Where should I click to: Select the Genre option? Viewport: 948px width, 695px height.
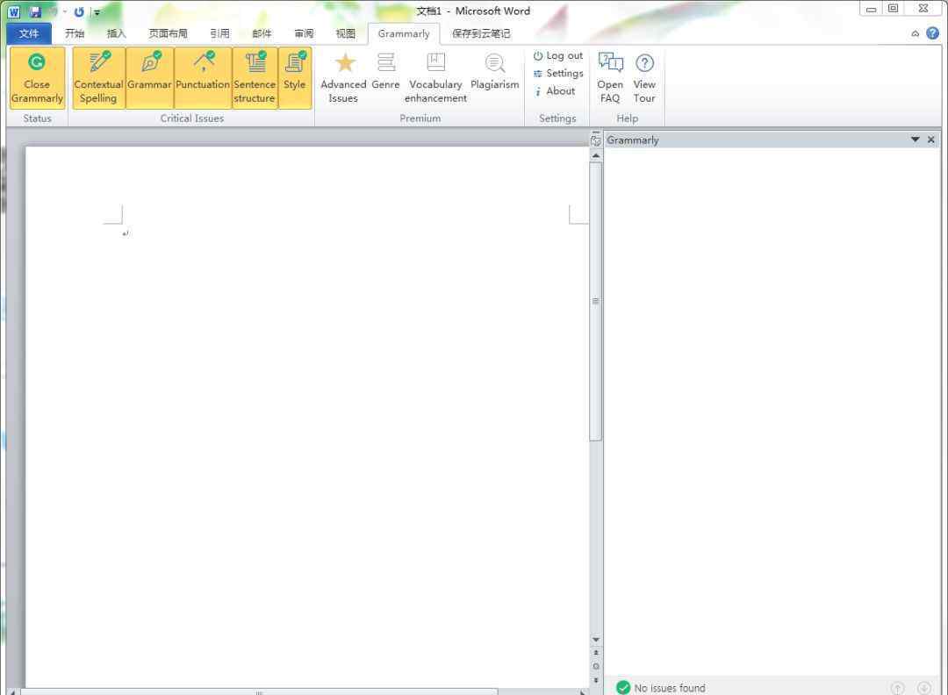[x=385, y=73]
